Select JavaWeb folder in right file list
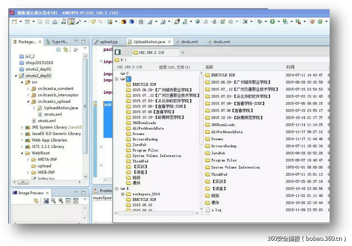Screen dimensions: 352x246 218,153
